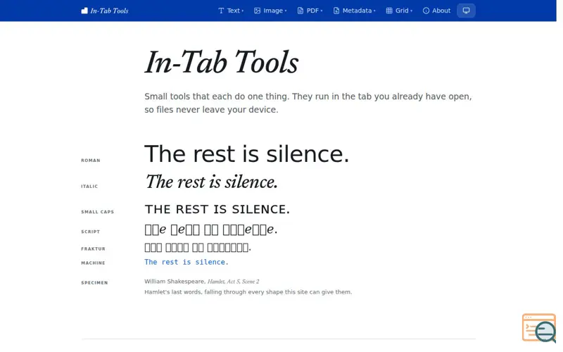Image resolution: width=563 pixels, height=352 pixels.
Task: Open the Metadata dropdown menu
Action: 355,11
